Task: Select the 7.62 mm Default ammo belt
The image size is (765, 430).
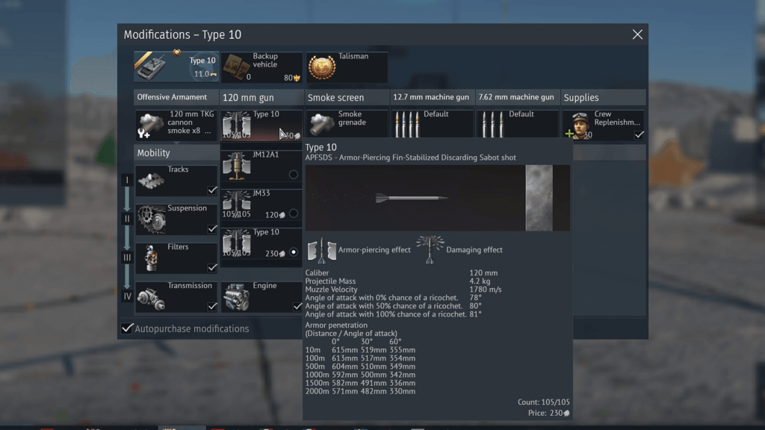Action: click(x=517, y=124)
